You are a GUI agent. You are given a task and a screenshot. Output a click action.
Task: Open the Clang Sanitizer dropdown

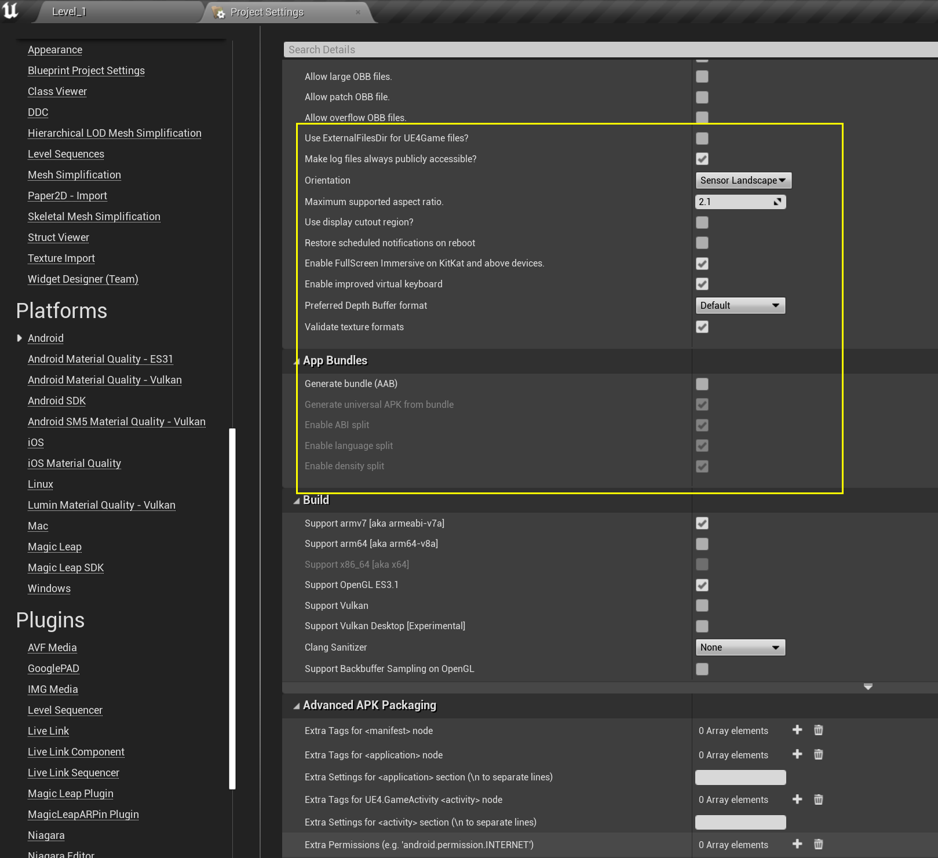point(740,647)
